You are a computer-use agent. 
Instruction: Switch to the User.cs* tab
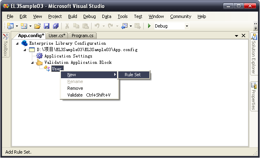click(57, 36)
